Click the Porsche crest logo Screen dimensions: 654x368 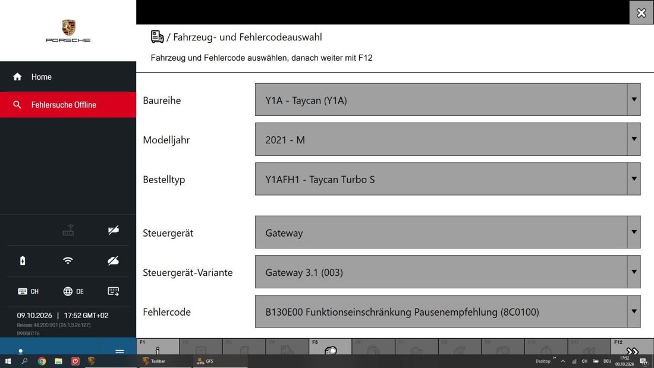[68, 27]
